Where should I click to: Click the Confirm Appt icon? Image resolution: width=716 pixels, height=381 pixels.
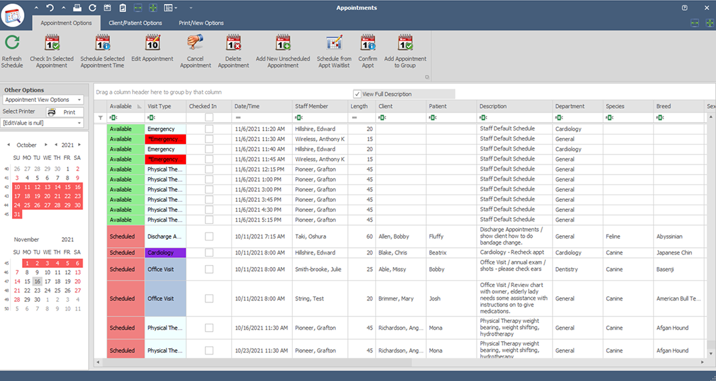pyautogui.click(x=367, y=43)
